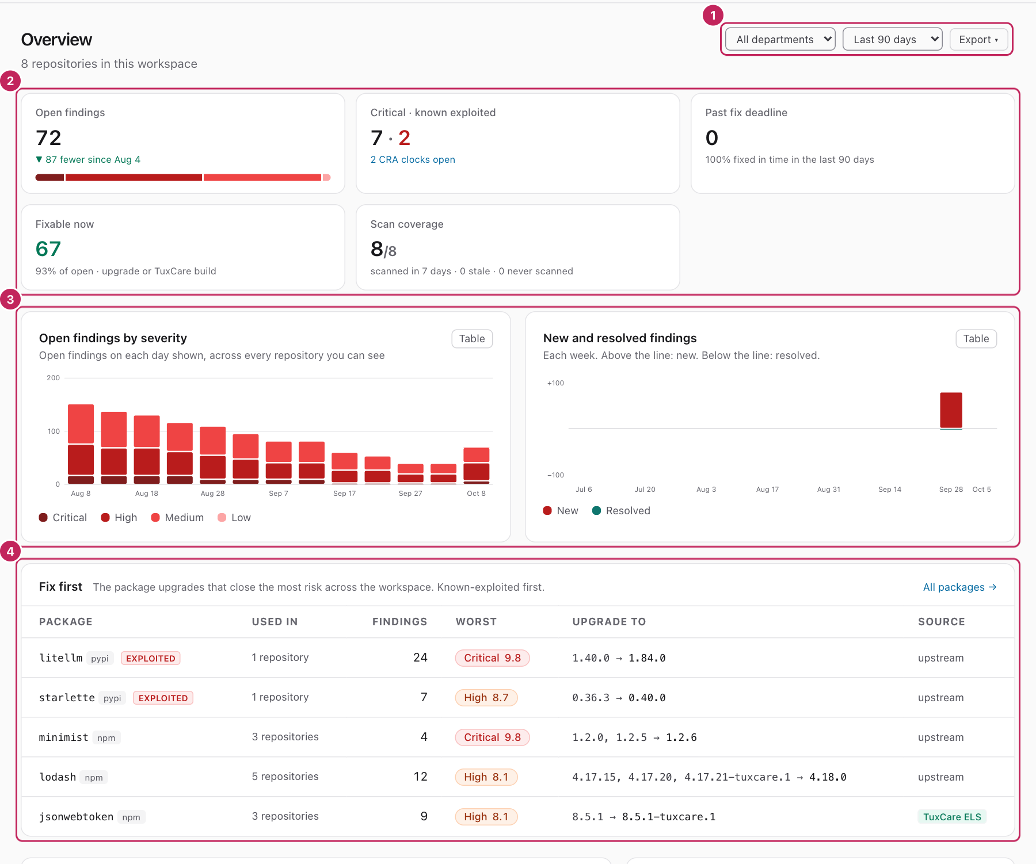Open the lodash package name
This screenshot has width=1036, height=864.
[58, 777]
